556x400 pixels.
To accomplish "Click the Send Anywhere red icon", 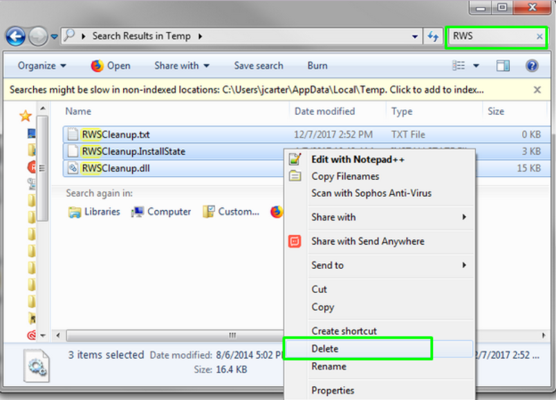I will pos(293,241).
